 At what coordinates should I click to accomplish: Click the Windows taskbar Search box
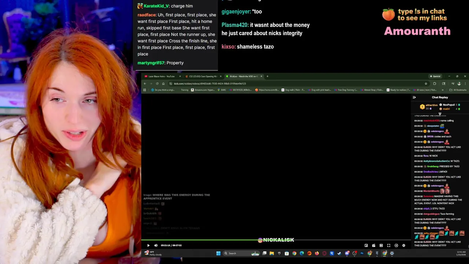(x=242, y=253)
